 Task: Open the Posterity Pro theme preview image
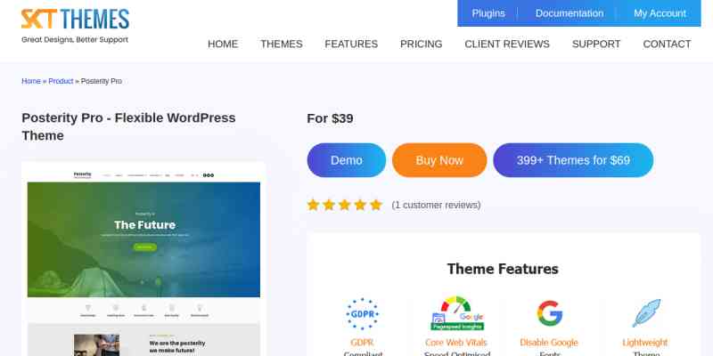tap(143, 259)
